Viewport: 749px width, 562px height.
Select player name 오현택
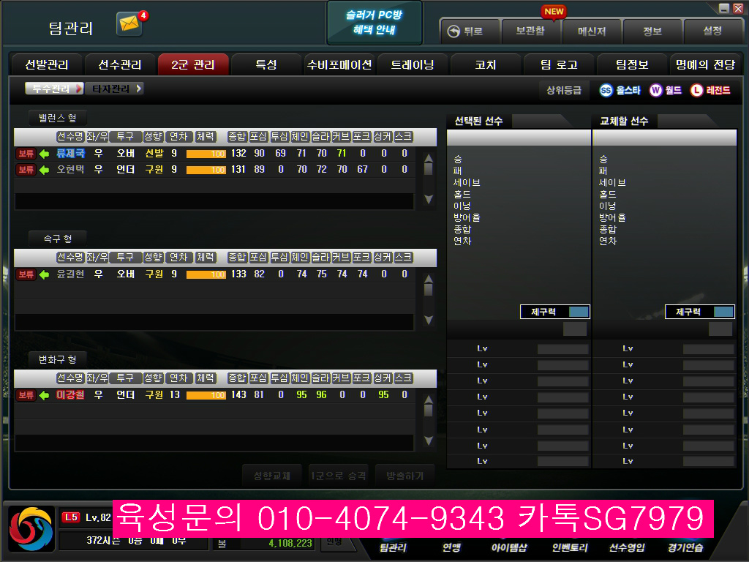[70, 170]
